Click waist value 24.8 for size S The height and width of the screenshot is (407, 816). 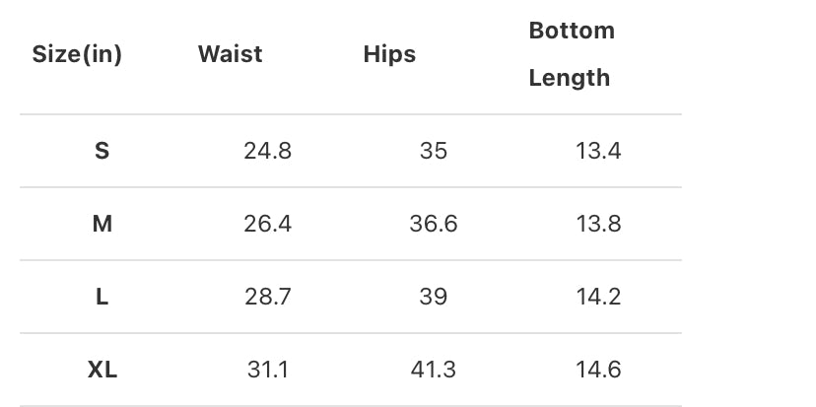[x=267, y=151]
